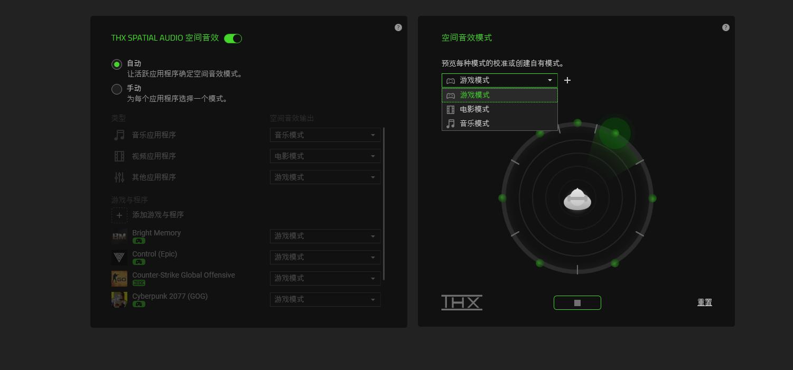Click the highlighted green speaker node on the calibration ring
Screen dimensions: 793x370
pos(614,134)
